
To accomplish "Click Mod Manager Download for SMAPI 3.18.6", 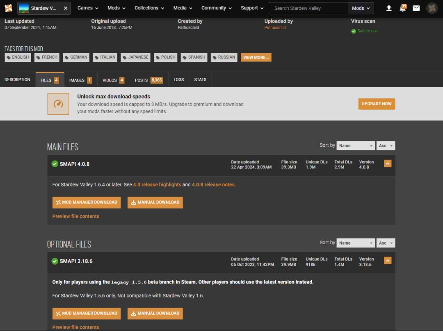I will (x=87, y=313).
